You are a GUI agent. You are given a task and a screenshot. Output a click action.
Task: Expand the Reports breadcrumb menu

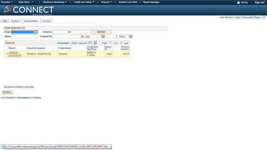coord(106,2)
